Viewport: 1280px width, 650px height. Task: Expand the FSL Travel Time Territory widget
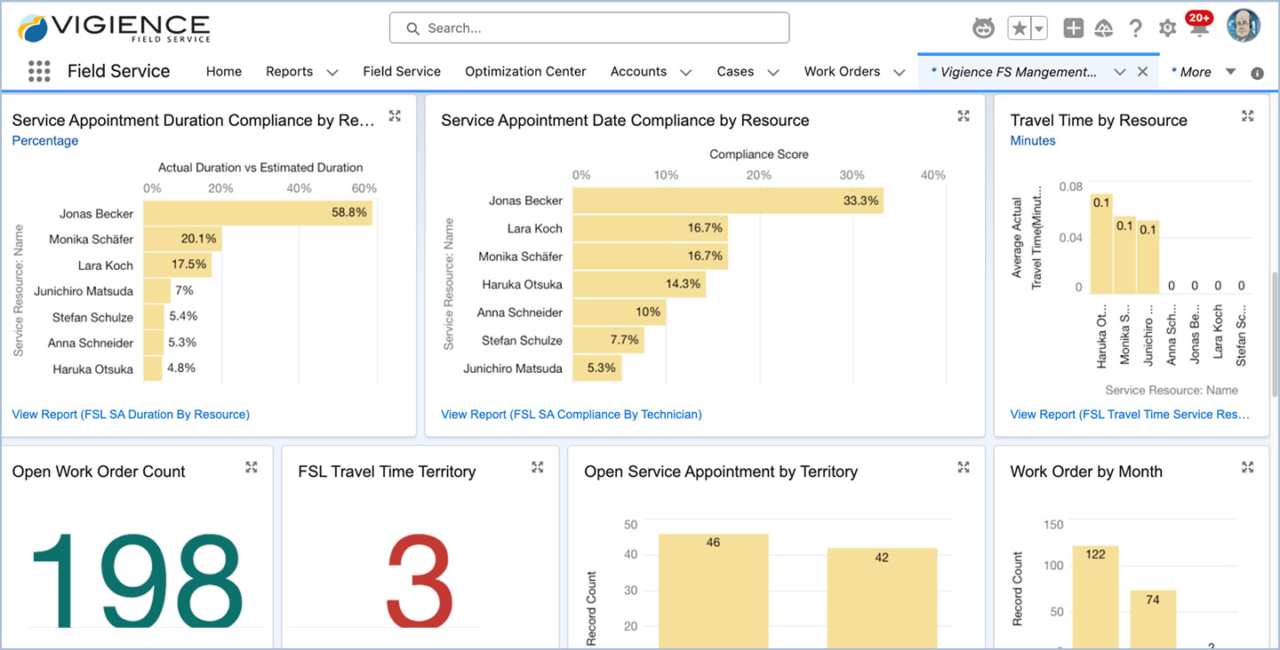click(537, 467)
